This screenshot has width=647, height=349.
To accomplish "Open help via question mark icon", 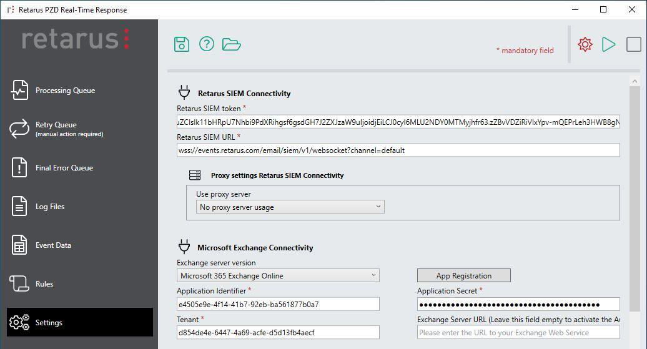I will pos(206,44).
